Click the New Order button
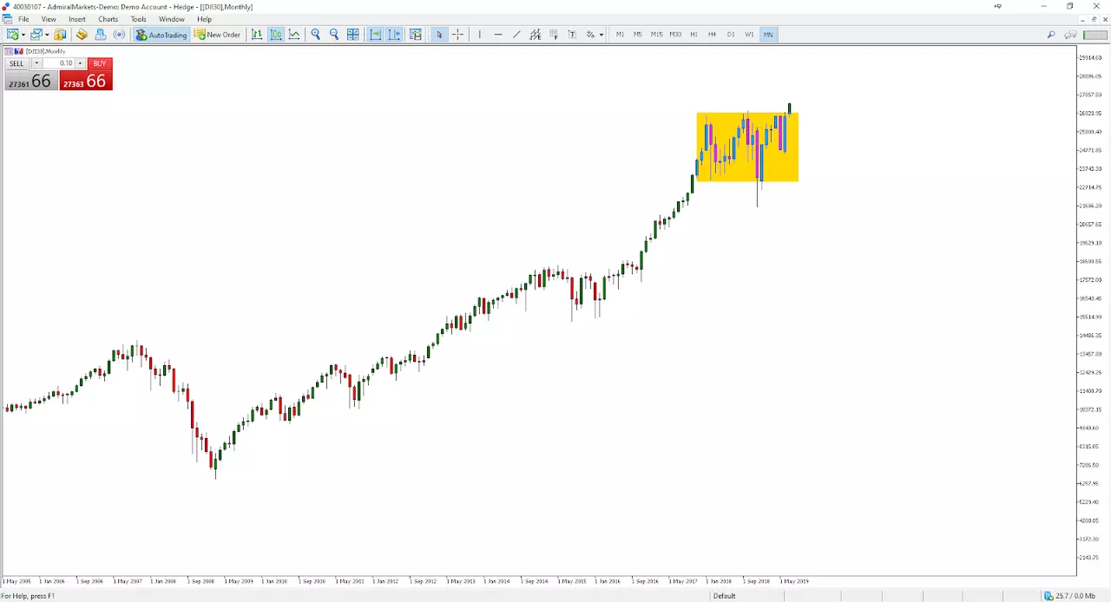 pyautogui.click(x=217, y=35)
